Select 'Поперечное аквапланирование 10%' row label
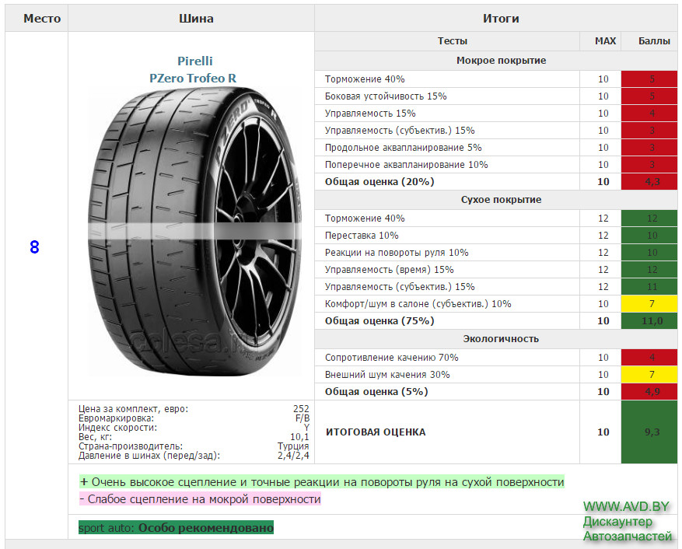The width and height of the screenshot is (682, 549). pyautogui.click(x=406, y=165)
